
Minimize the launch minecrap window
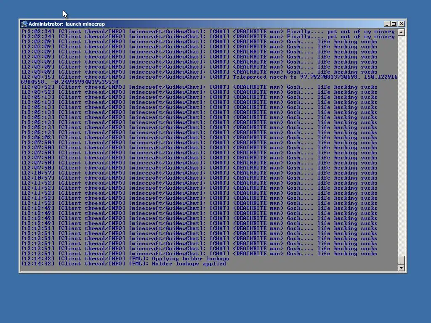click(386, 24)
